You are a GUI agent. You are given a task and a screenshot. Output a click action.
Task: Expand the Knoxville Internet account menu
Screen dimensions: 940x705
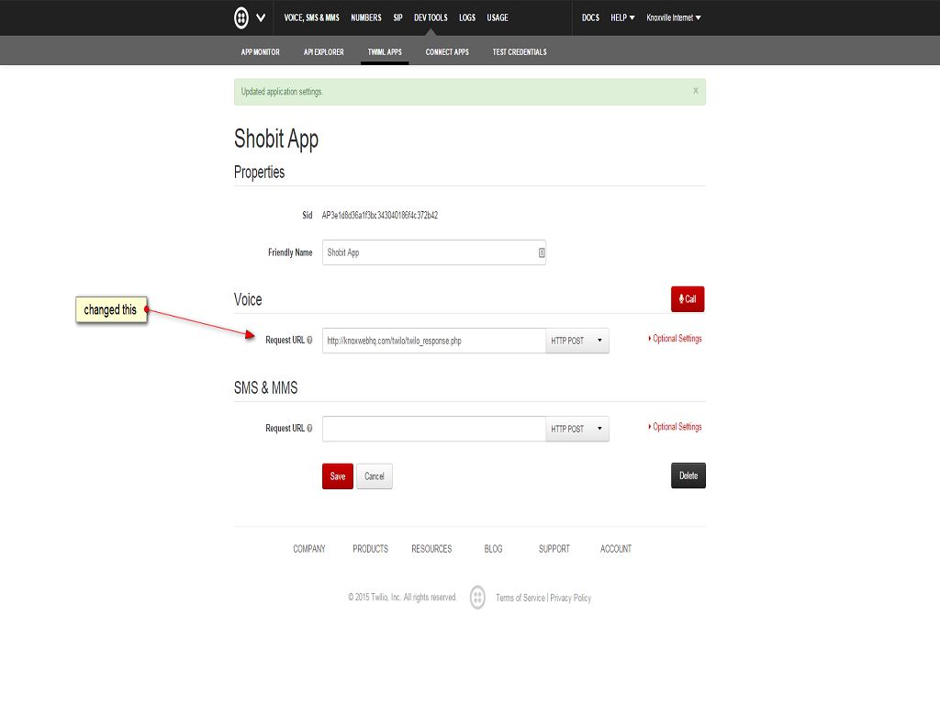click(673, 17)
